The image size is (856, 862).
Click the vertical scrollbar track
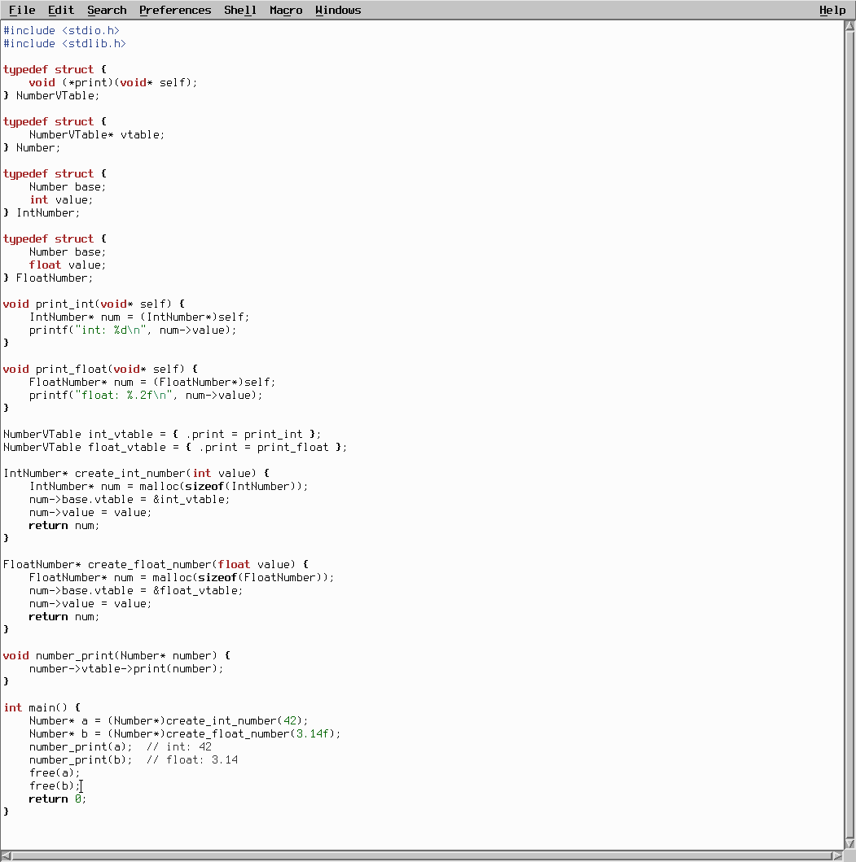(x=849, y=407)
